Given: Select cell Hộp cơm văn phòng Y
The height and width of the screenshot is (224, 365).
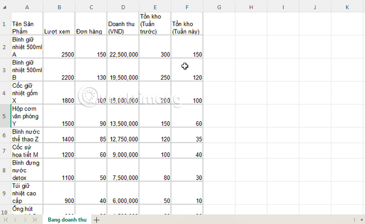Looking at the screenshot, I should click(x=27, y=116).
